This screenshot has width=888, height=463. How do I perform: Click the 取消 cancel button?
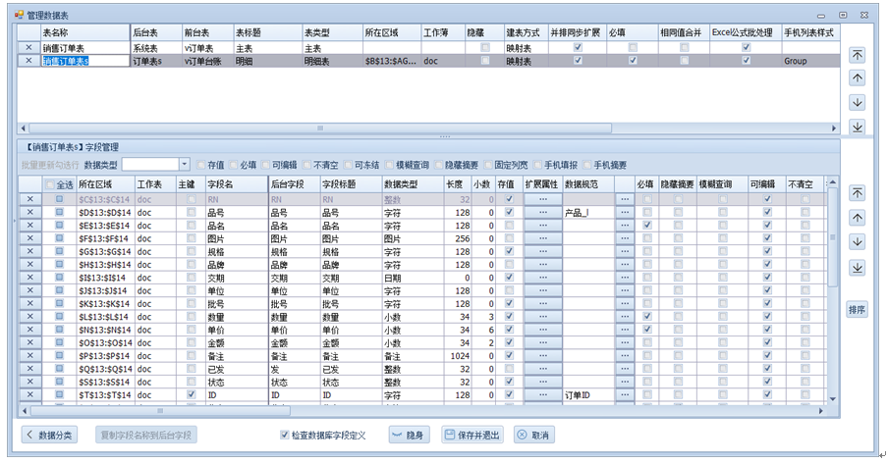pos(534,435)
